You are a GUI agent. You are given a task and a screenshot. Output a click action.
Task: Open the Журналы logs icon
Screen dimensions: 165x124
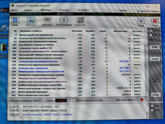[47, 22]
